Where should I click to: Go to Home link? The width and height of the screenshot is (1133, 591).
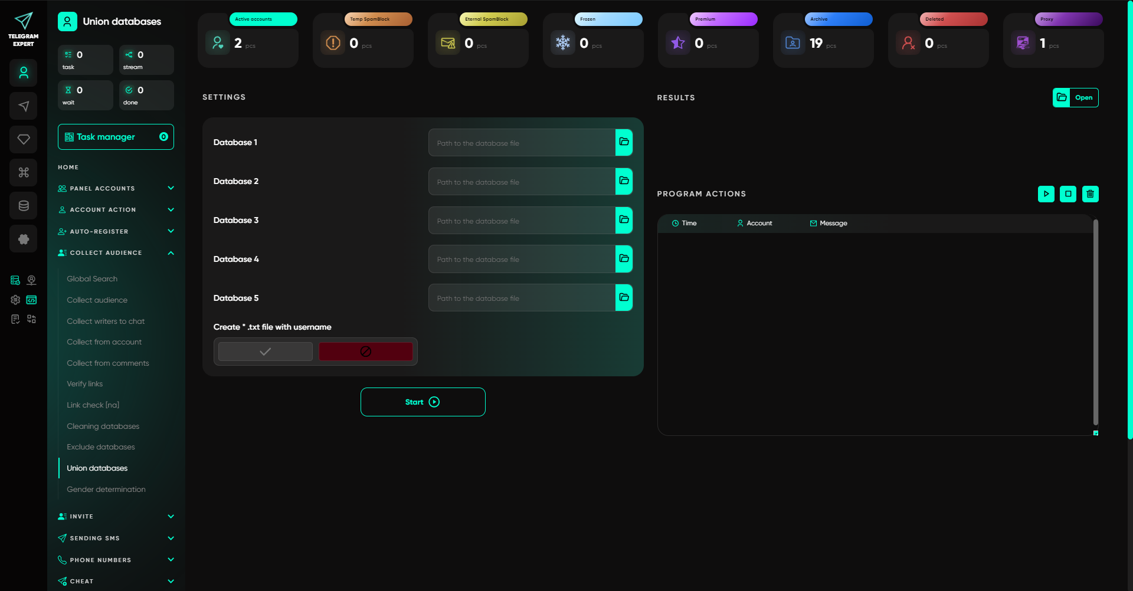click(x=68, y=168)
